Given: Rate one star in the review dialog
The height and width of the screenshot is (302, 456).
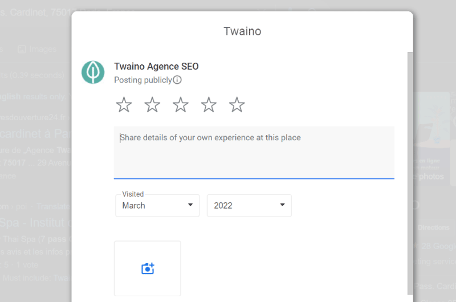Looking at the screenshot, I should (124, 105).
